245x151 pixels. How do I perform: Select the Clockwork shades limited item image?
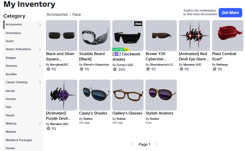(128, 36)
